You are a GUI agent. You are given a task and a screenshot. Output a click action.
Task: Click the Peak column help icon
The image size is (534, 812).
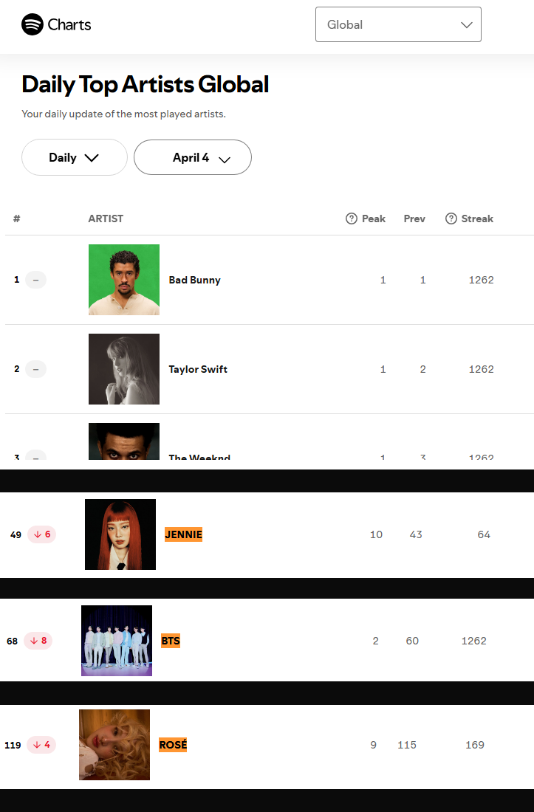coord(352,219)
